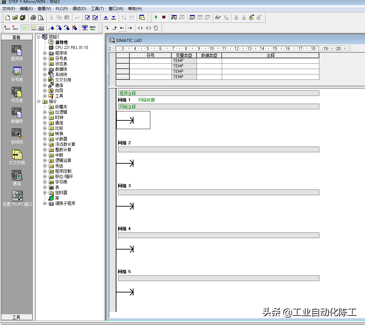This screenshot has height=325, width=365.
Task: Expand the 位逻辑 instruction folder
Action: click(45, 112)
